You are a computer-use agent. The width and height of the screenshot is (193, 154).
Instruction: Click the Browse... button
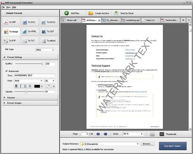pyautogui.click(x=148, y=144)
